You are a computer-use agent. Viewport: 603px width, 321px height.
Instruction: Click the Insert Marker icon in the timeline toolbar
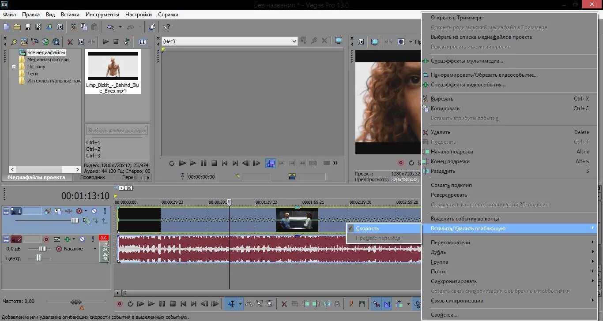(351, 304)
